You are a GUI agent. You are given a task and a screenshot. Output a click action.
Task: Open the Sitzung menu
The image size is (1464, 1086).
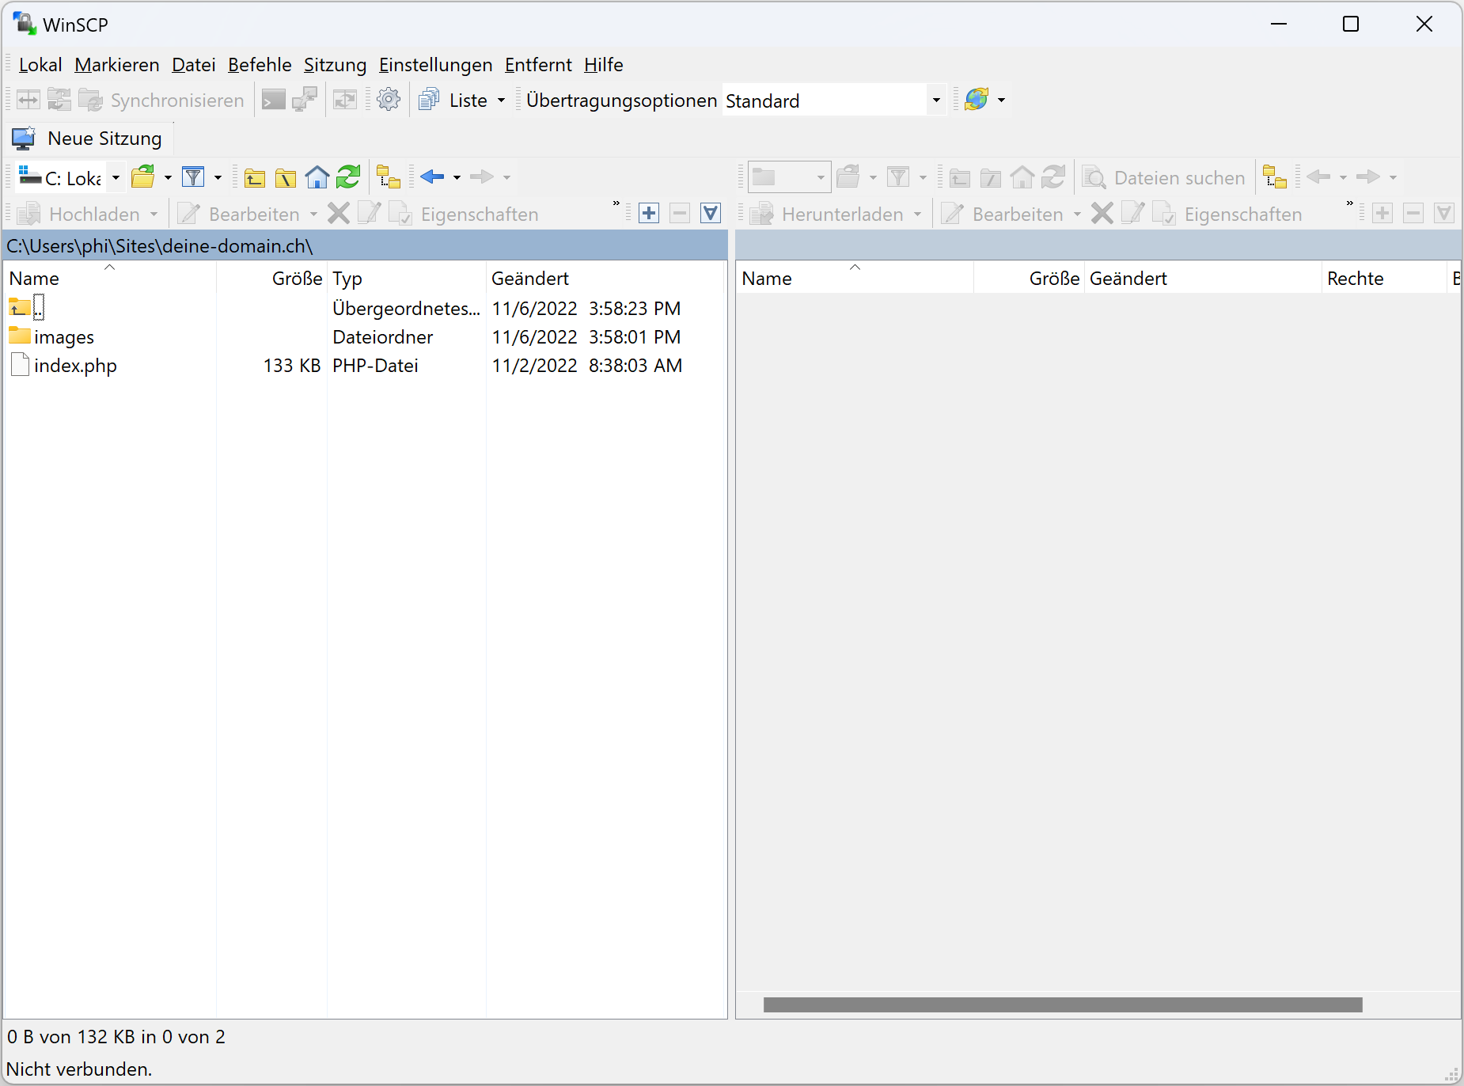(x=335, y=65)
